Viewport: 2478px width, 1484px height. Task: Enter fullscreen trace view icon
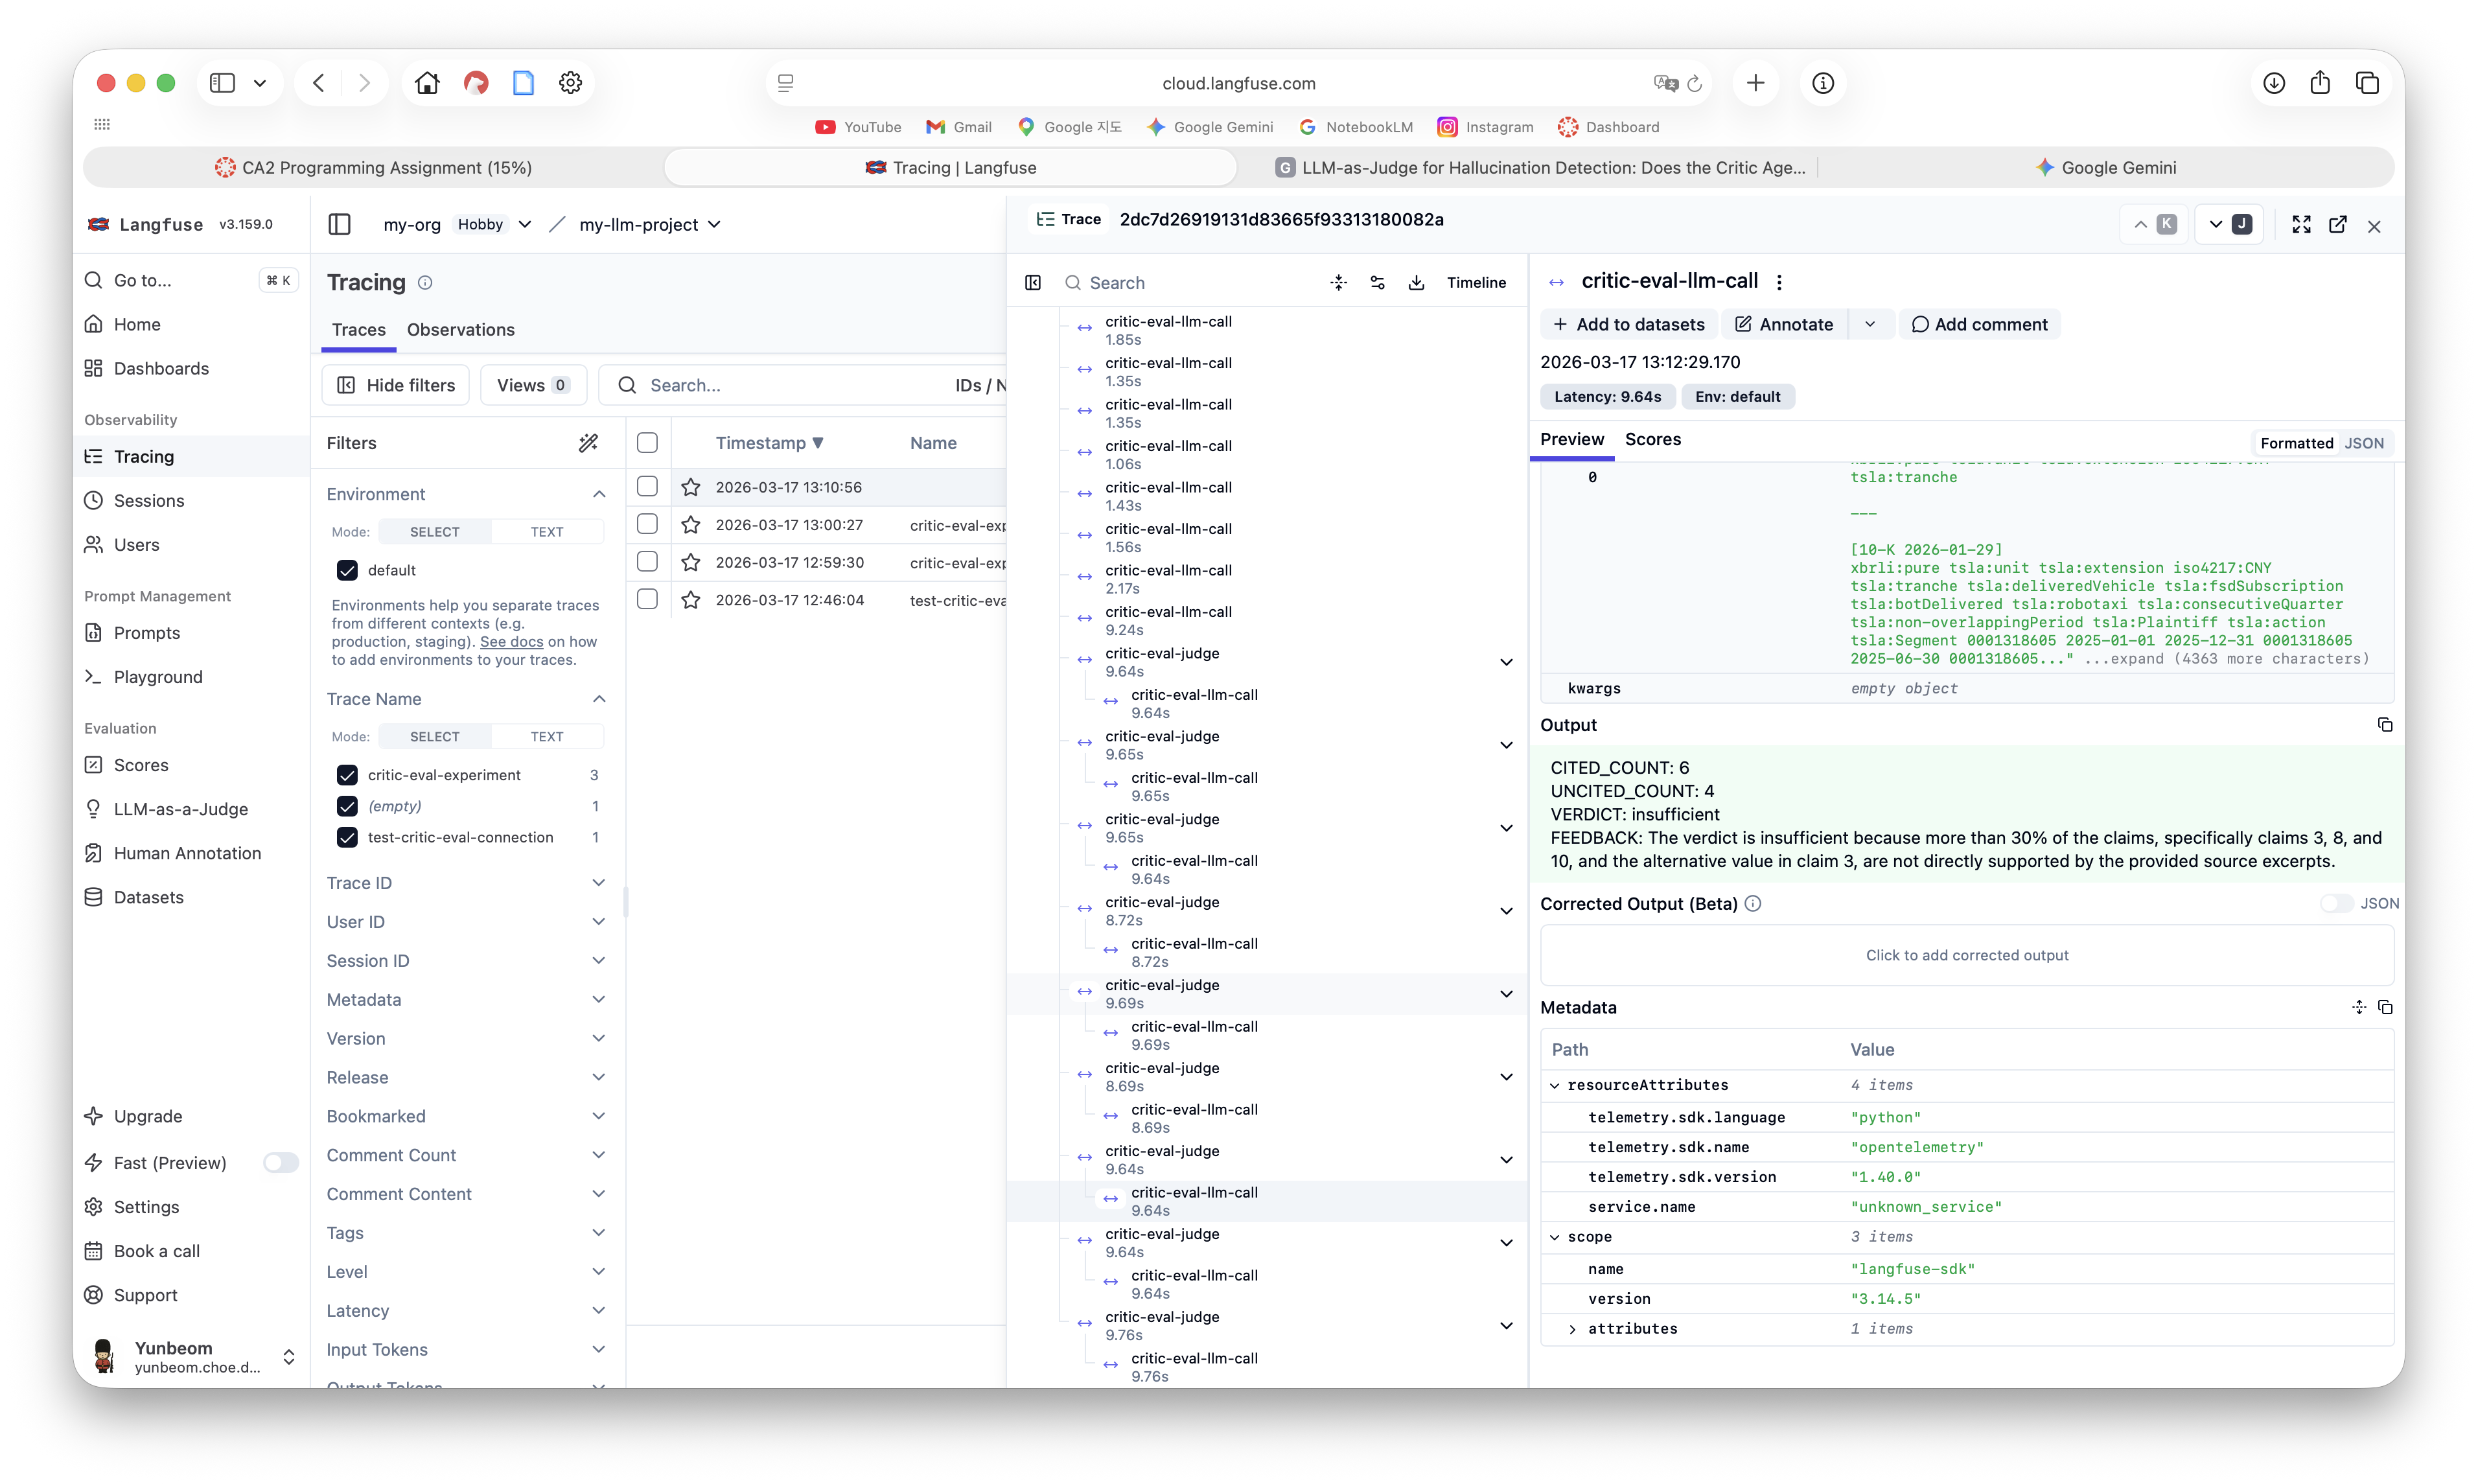pos(2301,225)
